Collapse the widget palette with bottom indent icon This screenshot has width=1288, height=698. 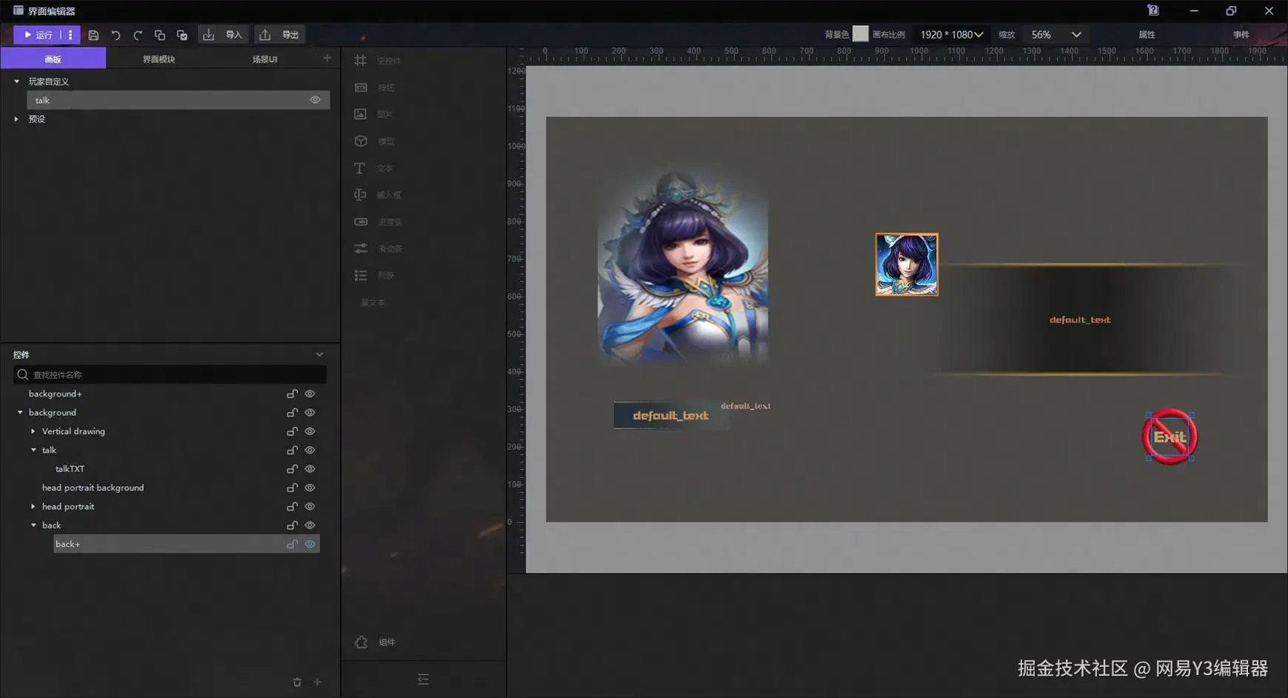(x=423, y=679)
